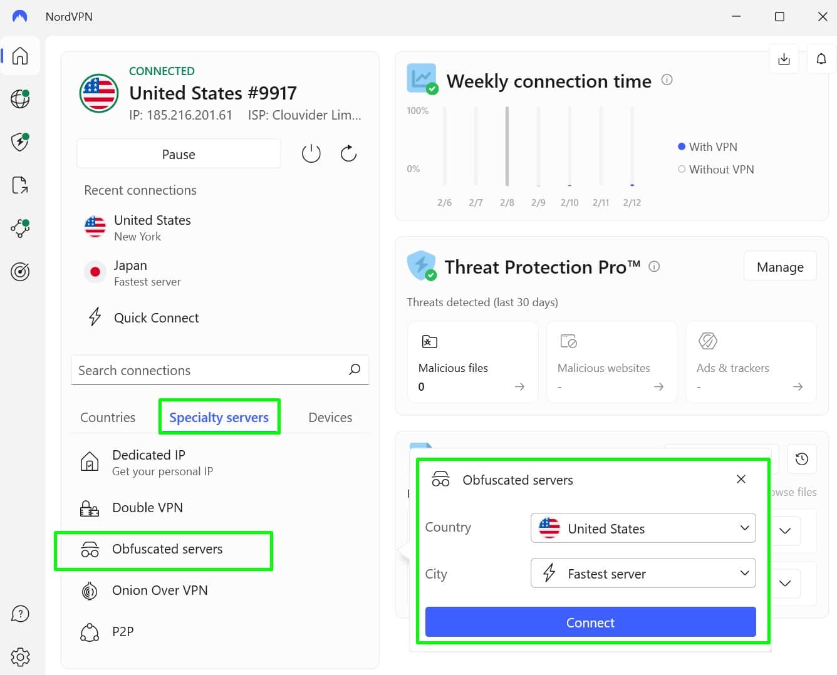Click the blue Connect button
This screenshot has height=675, width=837.
click(590, 622)
